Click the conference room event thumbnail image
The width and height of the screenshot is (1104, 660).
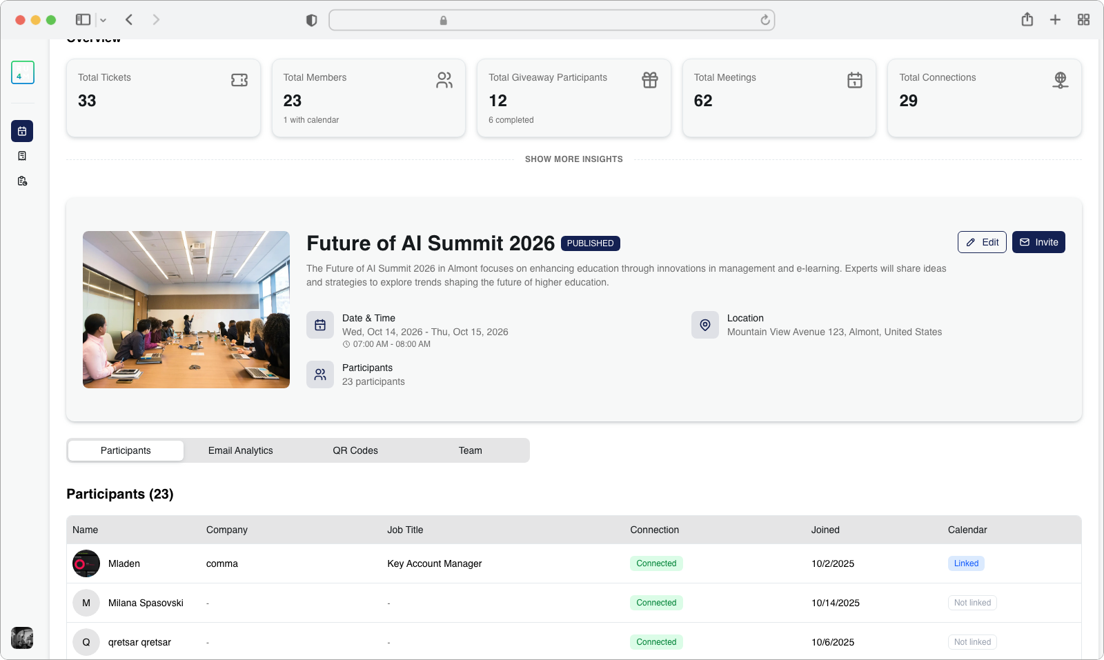(186, 309)
